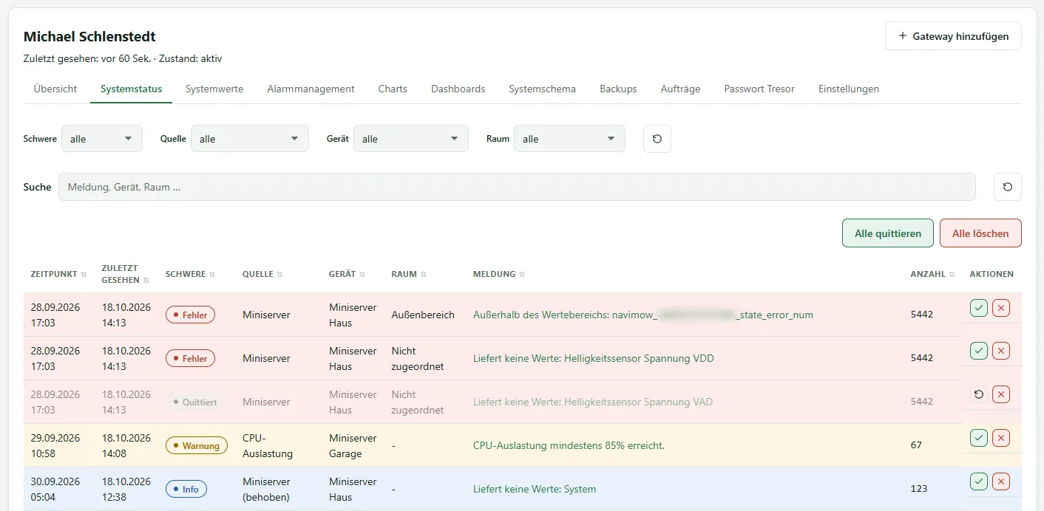Open 'Liefert keine Werte: Helligkeitssensor Spannung VDD' message

tap(594, 358)
